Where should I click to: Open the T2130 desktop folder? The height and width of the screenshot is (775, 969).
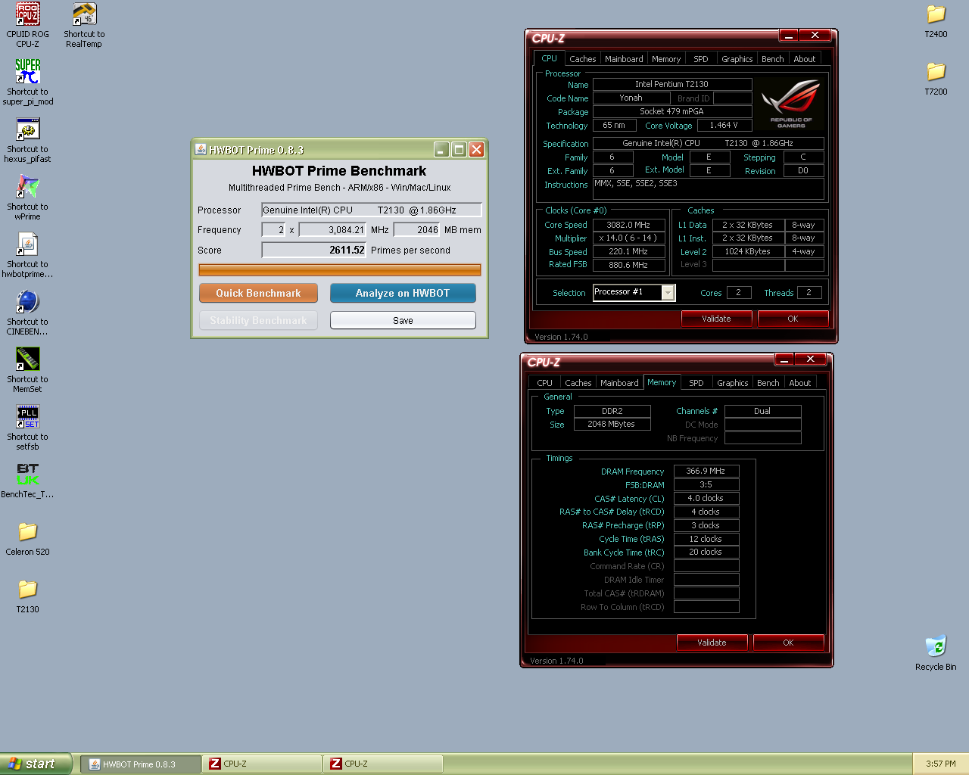pyautogui.click(x=28, y=590)
